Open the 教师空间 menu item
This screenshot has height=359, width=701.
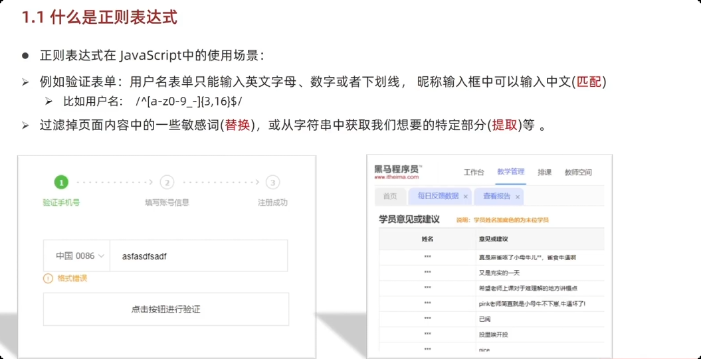pyautogui.click(x=578, y=173)
